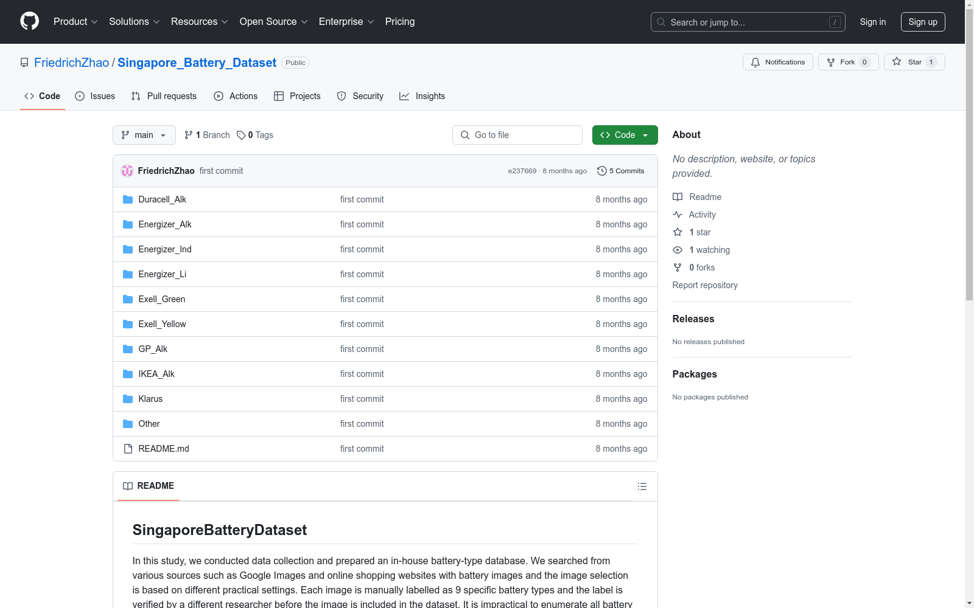The width and height of the screenshot is (974, 608).
Task: Click first commit message for Duracell_Alk
Action: click(x=362, y=199)
